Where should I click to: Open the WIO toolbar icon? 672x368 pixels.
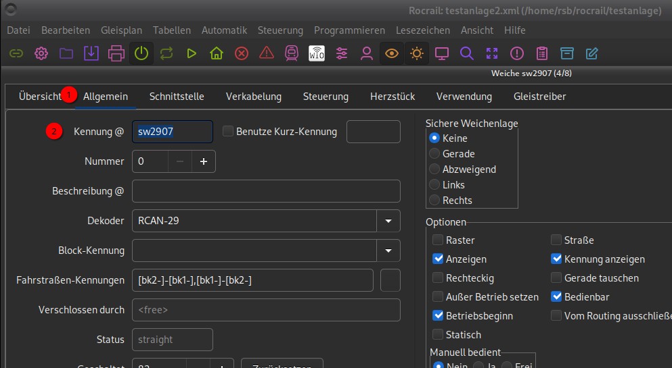[317, 53]
